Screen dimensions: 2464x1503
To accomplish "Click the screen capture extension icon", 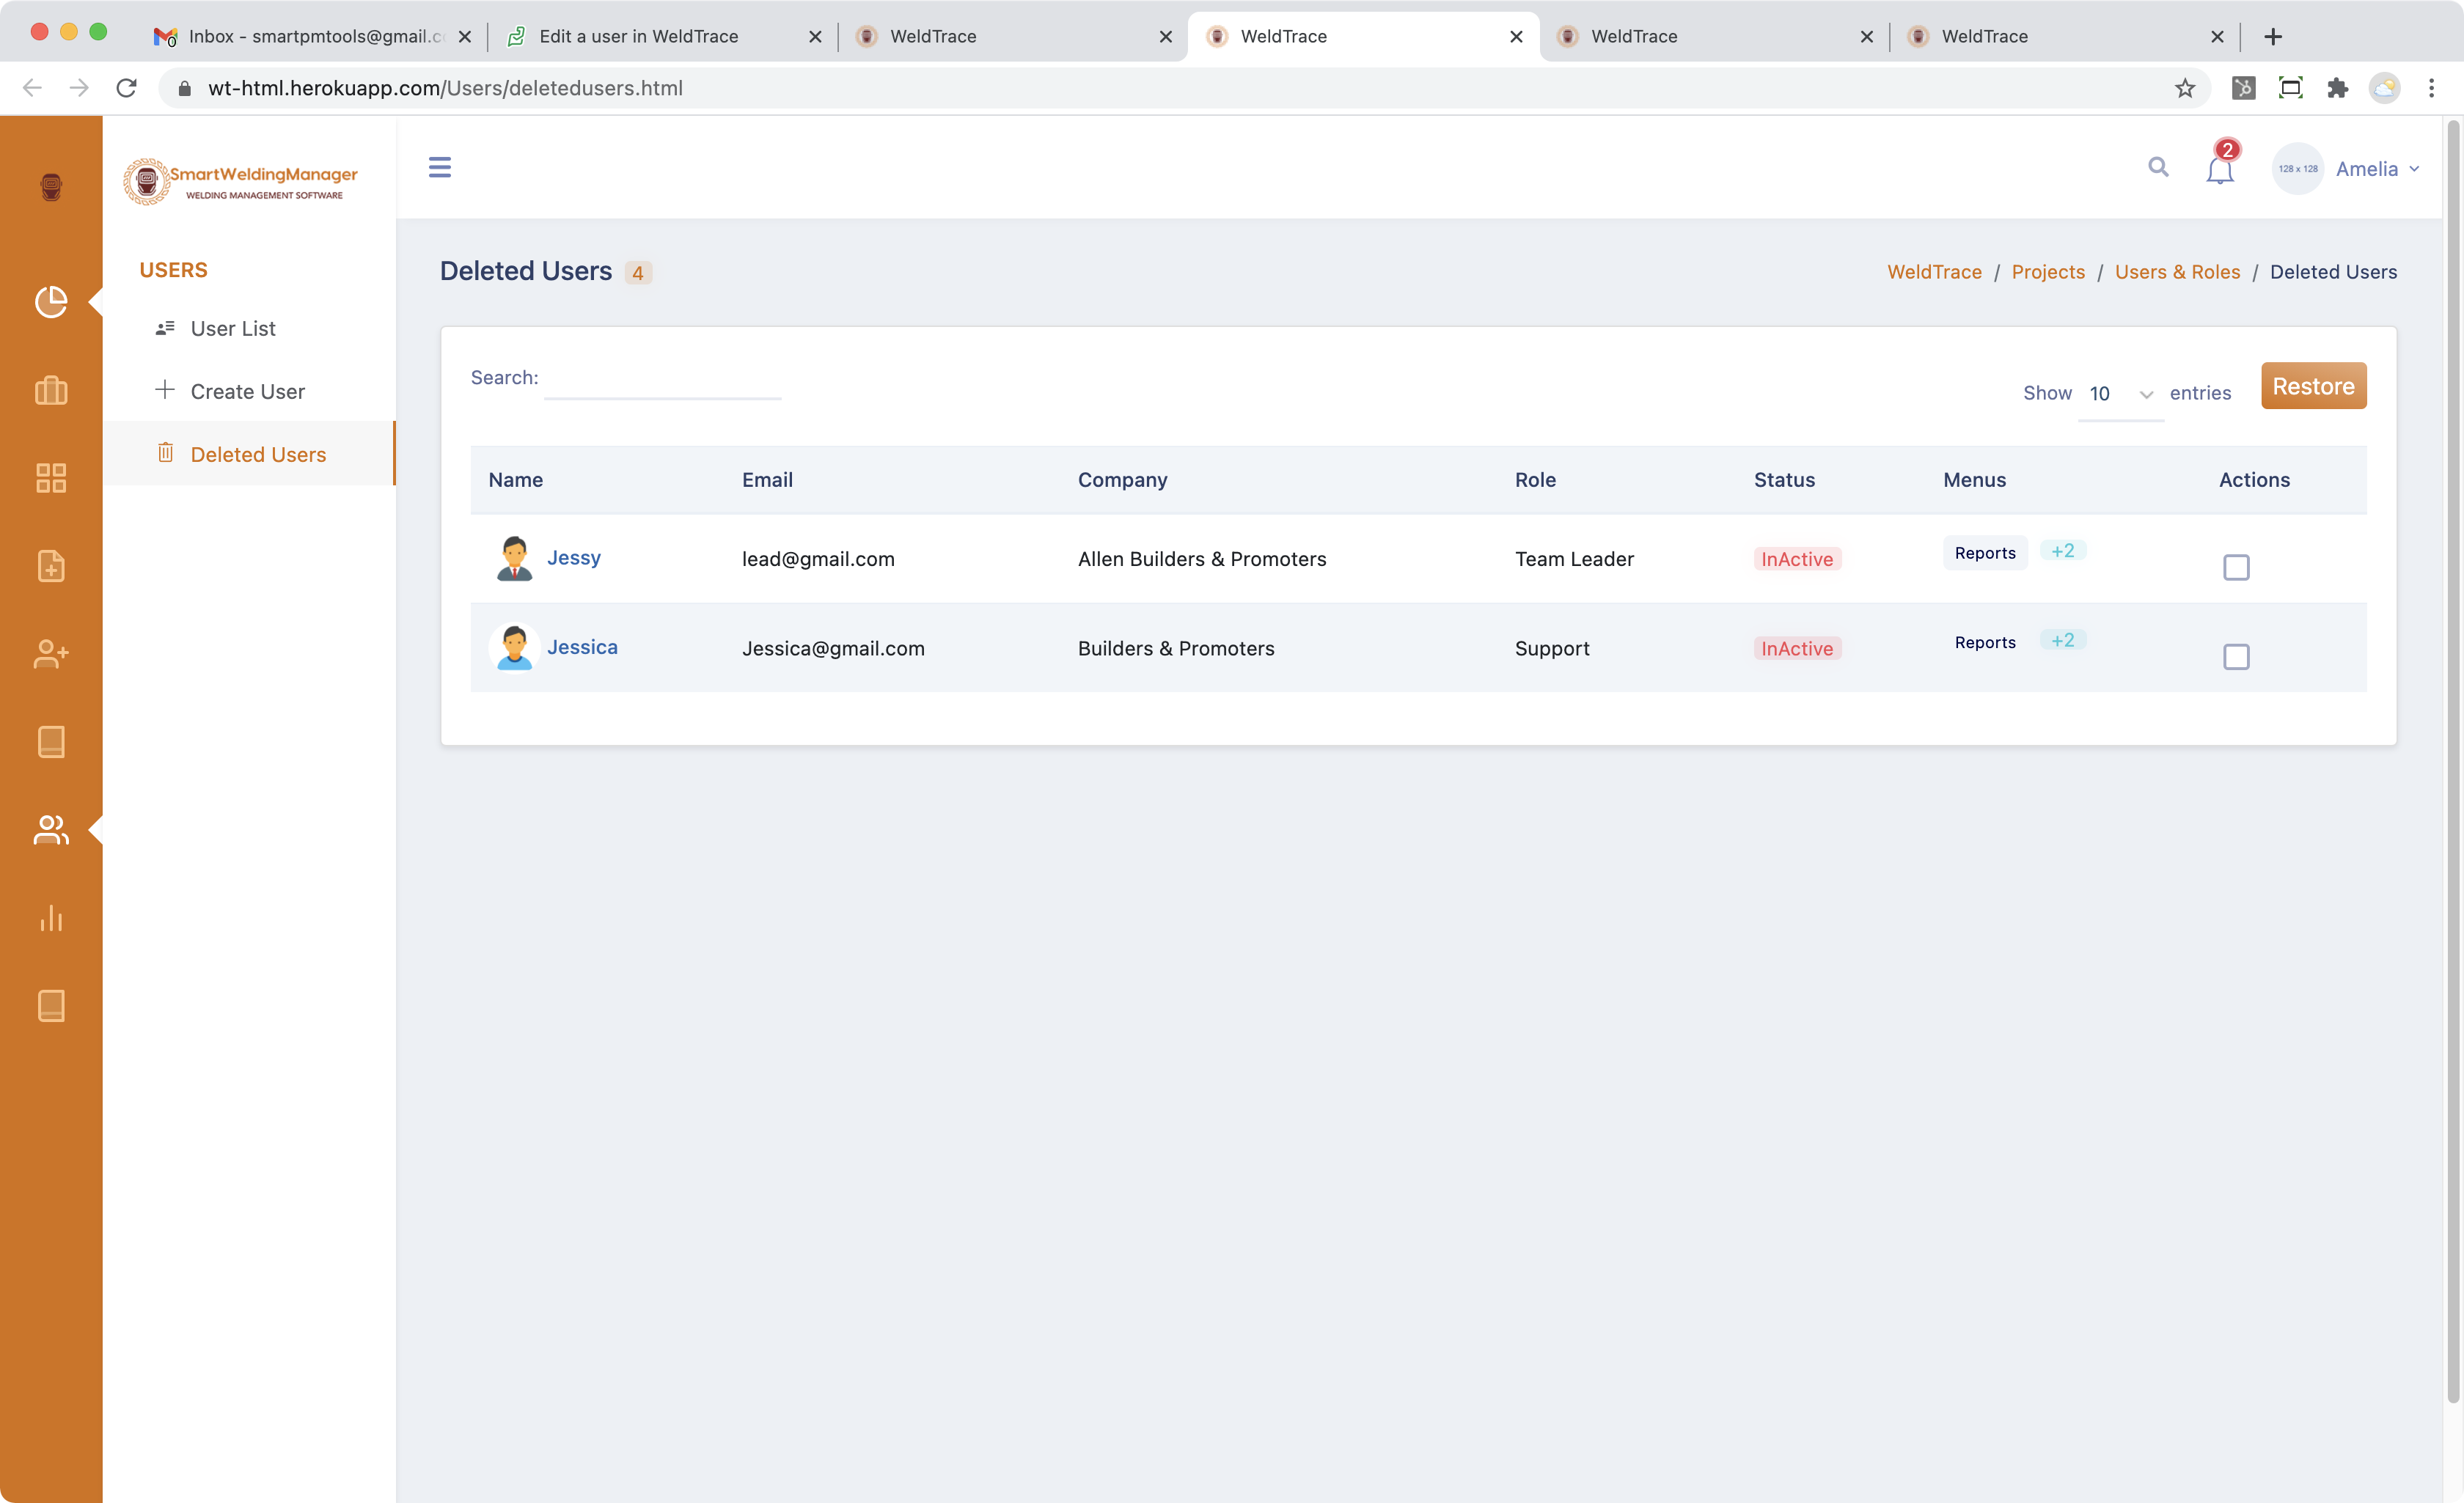I will pos(2290,88).
